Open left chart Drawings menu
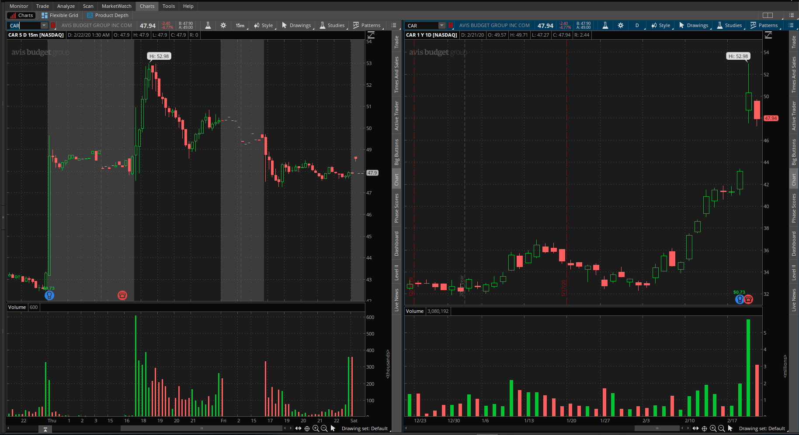This screenshot has width=799, height=435. 297,25
